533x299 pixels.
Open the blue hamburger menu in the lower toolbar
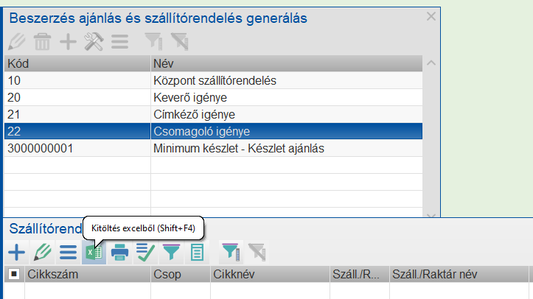(x=68, y=253)
